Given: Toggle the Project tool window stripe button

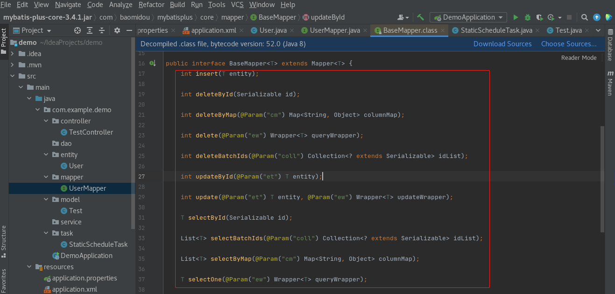Looking at the screenshot, I should click(4, 41).
